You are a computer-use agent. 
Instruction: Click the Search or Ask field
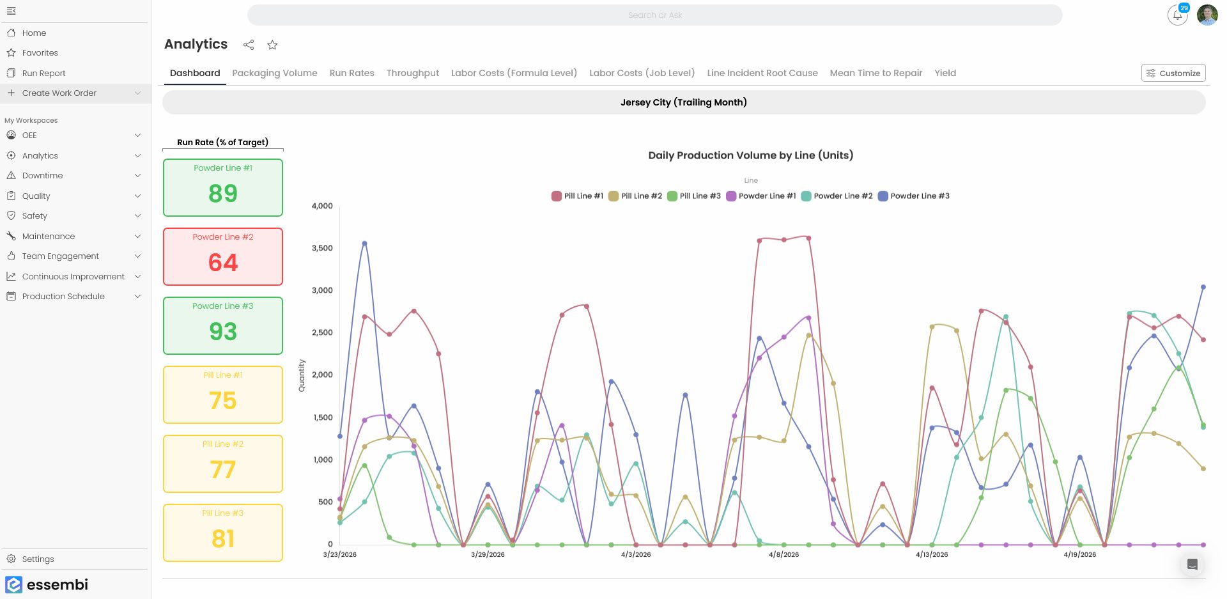654,15
